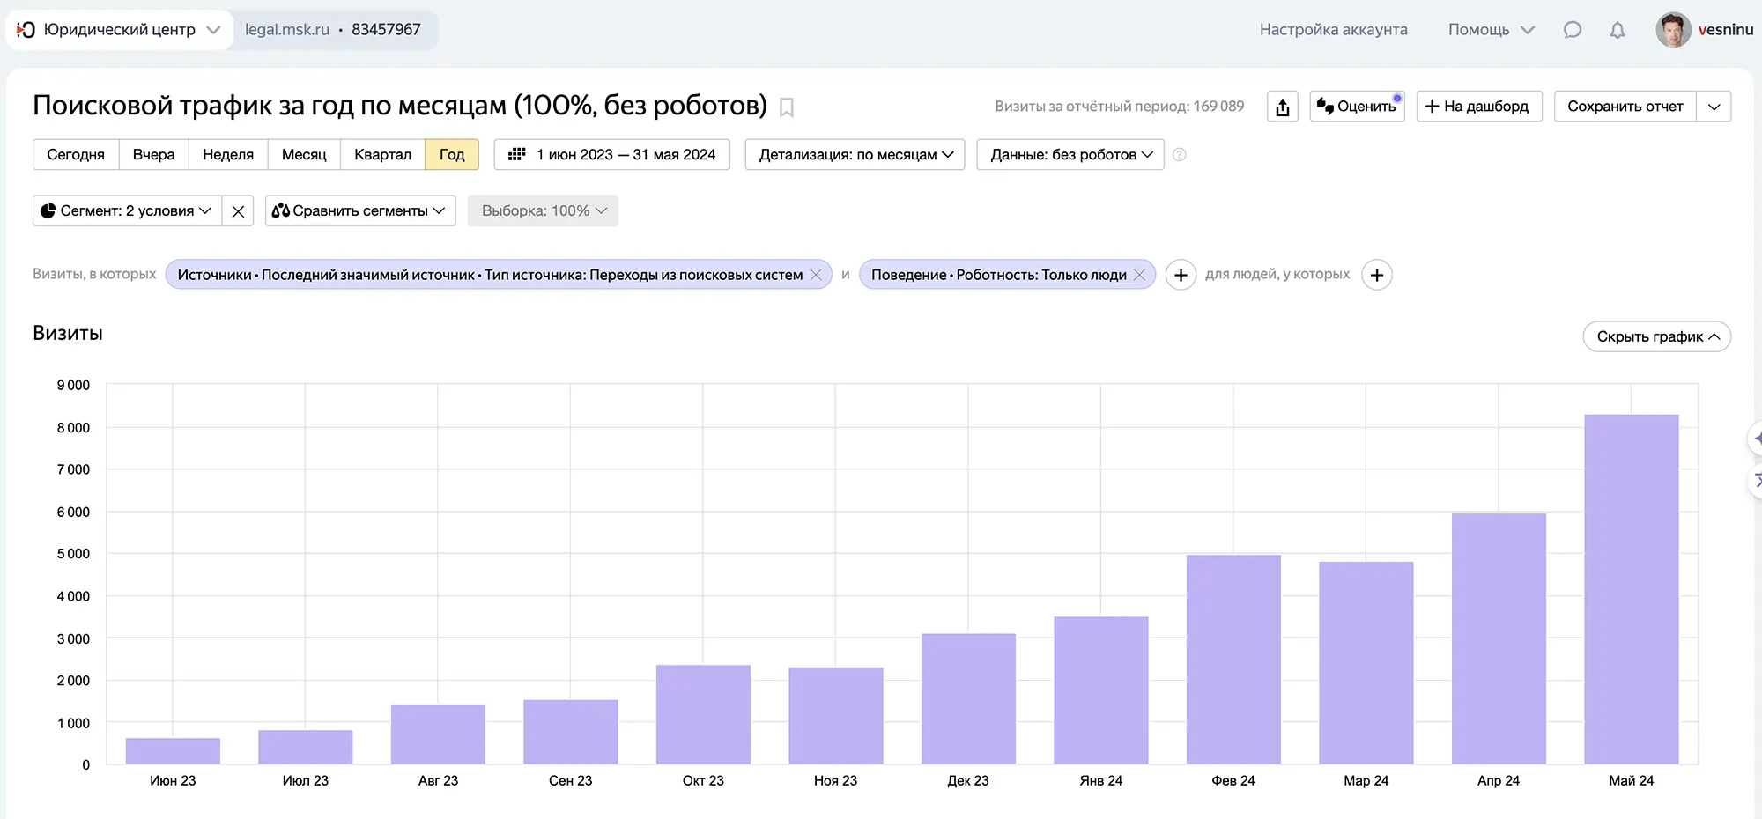The image size is (1762, 819).
Task: Click the 'Сохранить отчет' button
Action: [1625, 107]
